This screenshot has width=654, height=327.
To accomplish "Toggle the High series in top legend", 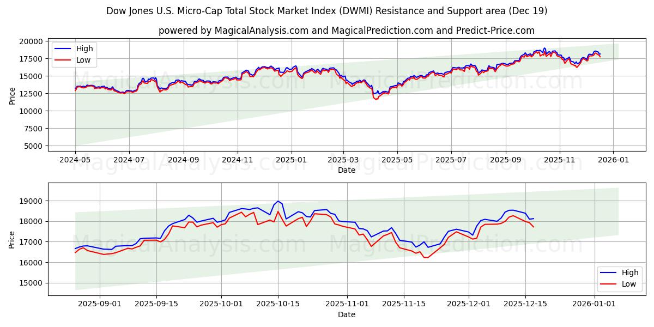I will tap(83, 48).
